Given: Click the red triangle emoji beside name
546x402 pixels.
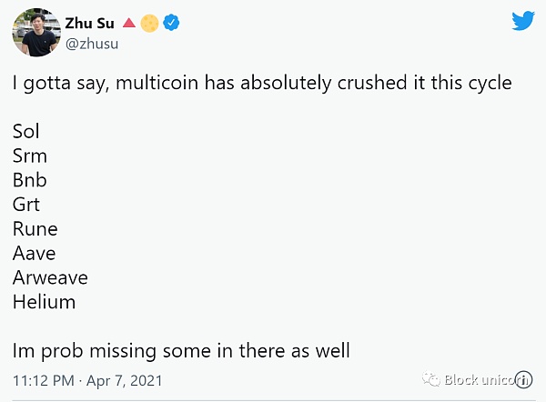Looking at the screenshot, I should tap(129, 23).
